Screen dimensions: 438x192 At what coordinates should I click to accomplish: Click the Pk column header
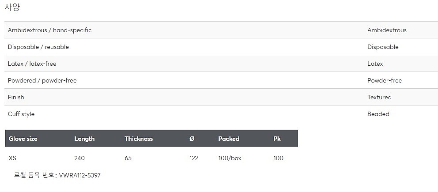click(277, 139)
